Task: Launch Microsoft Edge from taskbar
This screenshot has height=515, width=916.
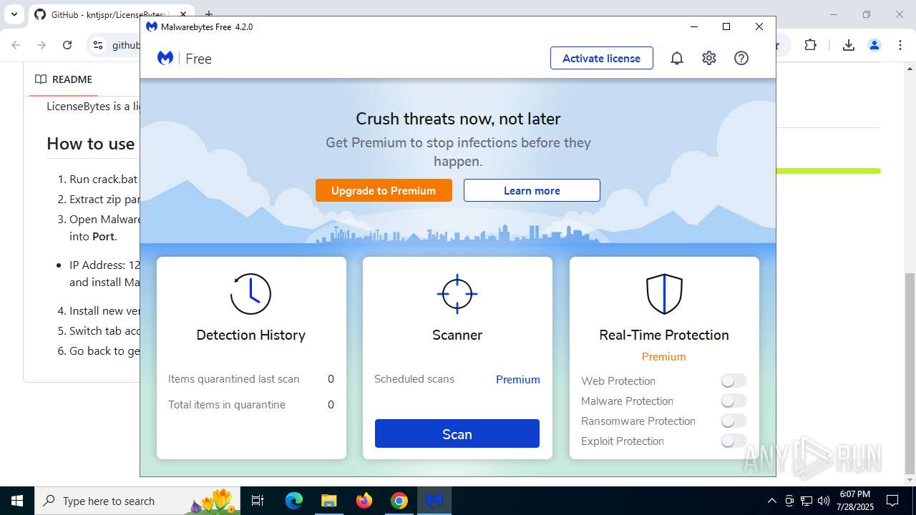Action: [x=293, y=501]
